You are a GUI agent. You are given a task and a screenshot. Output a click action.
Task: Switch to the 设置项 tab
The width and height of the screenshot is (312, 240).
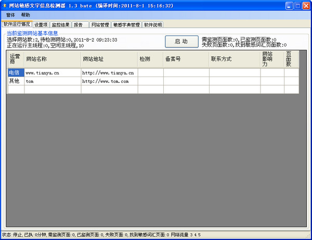41,24
